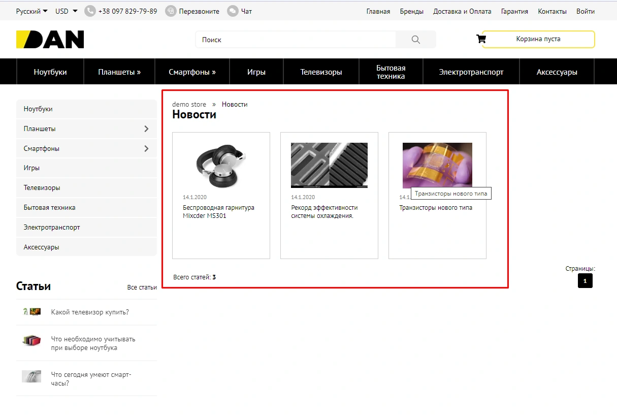Open the TV article thumbnail icon

(x=32, y=312)
